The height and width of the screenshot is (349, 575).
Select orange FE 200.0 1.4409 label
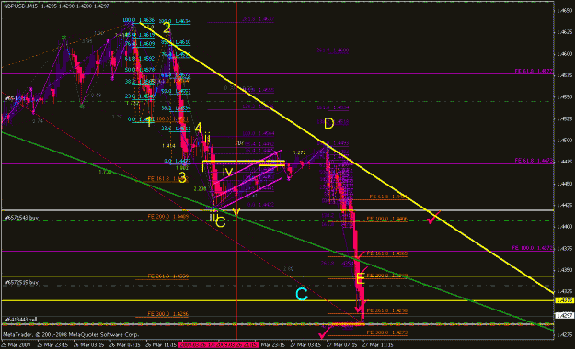(168, 217)
